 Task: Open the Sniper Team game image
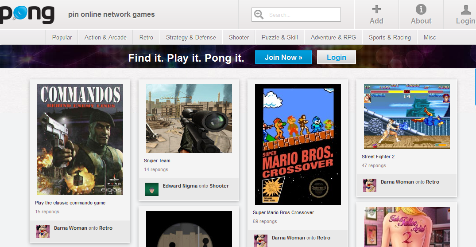(x=189, y=119)
